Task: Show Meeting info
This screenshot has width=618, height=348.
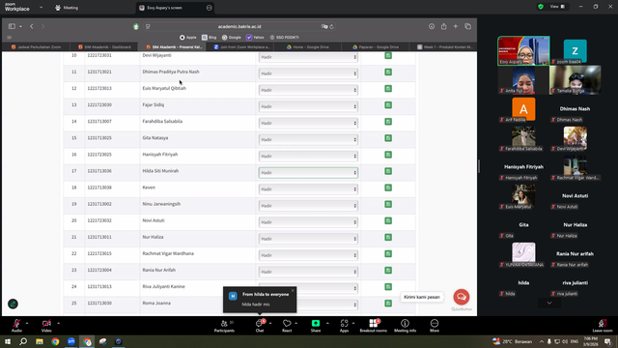Action: (405, 326)
